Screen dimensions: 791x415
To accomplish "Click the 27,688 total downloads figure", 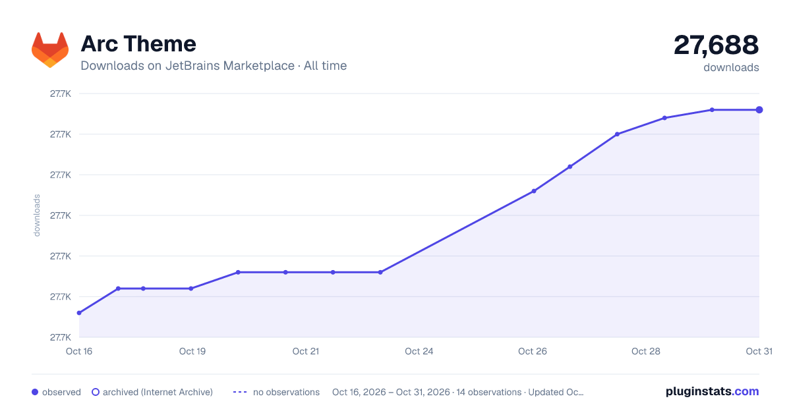I will coord(716,45).
